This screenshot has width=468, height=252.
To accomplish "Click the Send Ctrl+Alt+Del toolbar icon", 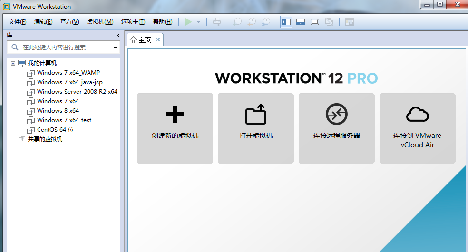I will (x=217, y=22).
